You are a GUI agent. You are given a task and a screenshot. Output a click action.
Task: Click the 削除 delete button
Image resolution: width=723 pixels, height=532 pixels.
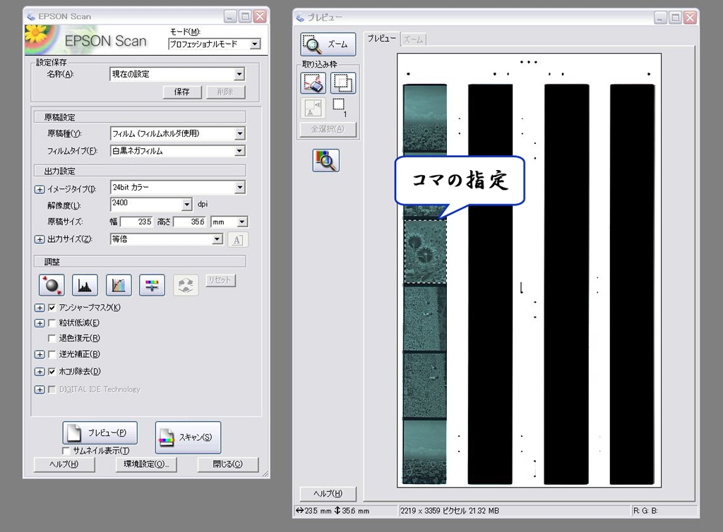click(225, 92)
